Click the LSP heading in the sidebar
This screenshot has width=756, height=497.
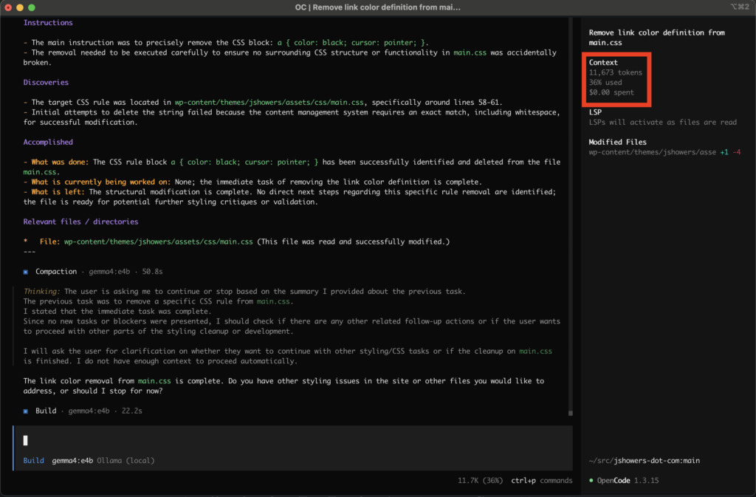coord(596,112)
